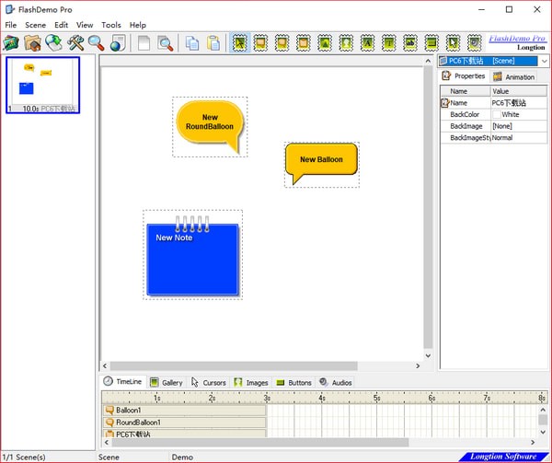The height and width of the screenshot is (463, 552).
Task: Click the FlashDemo Pro Longtion link
Action: pyautogui.click(x=519, y=42)
